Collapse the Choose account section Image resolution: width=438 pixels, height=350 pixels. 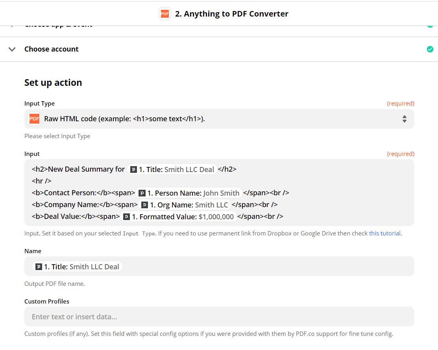pos(12,49)
